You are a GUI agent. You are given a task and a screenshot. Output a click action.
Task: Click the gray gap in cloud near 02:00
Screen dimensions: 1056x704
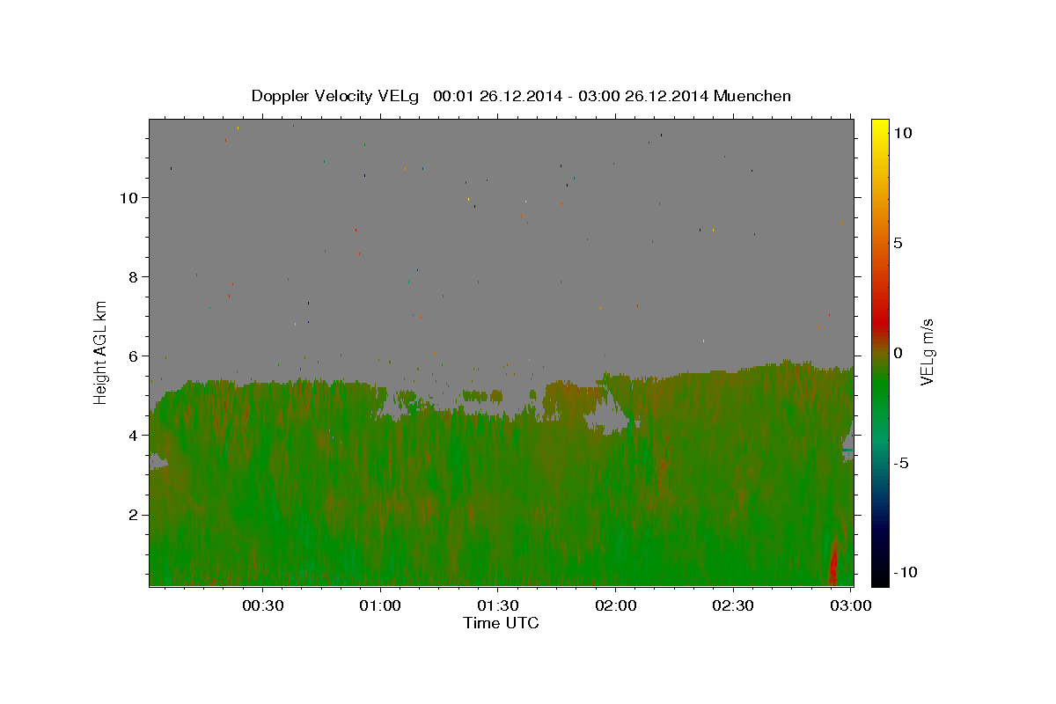[x=607, y=415]
